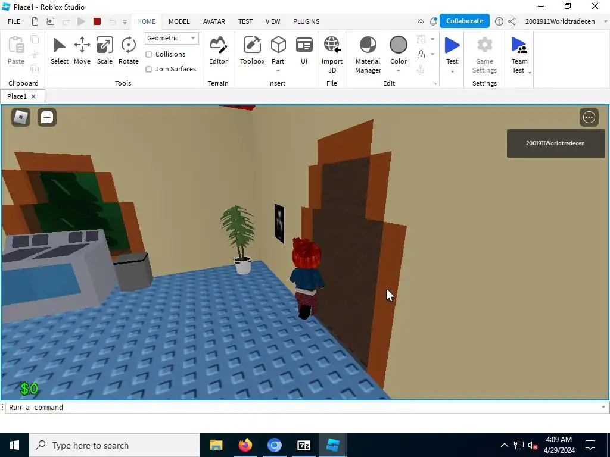Start the Test play button

(x=452, y=45)
